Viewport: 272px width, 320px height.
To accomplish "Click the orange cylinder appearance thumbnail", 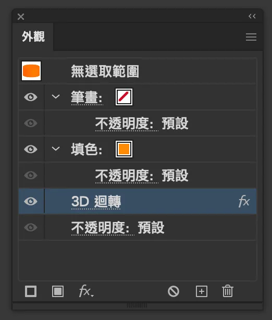I will coord(31,71).
